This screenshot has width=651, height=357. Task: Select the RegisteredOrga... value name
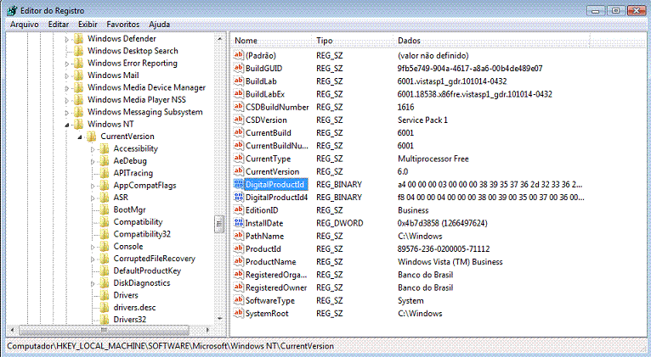276,275
